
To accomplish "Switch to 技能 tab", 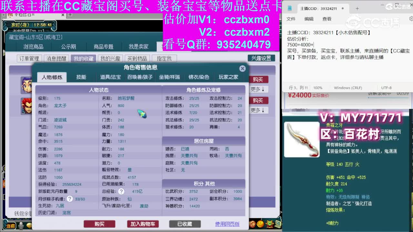I will (81, 77).
